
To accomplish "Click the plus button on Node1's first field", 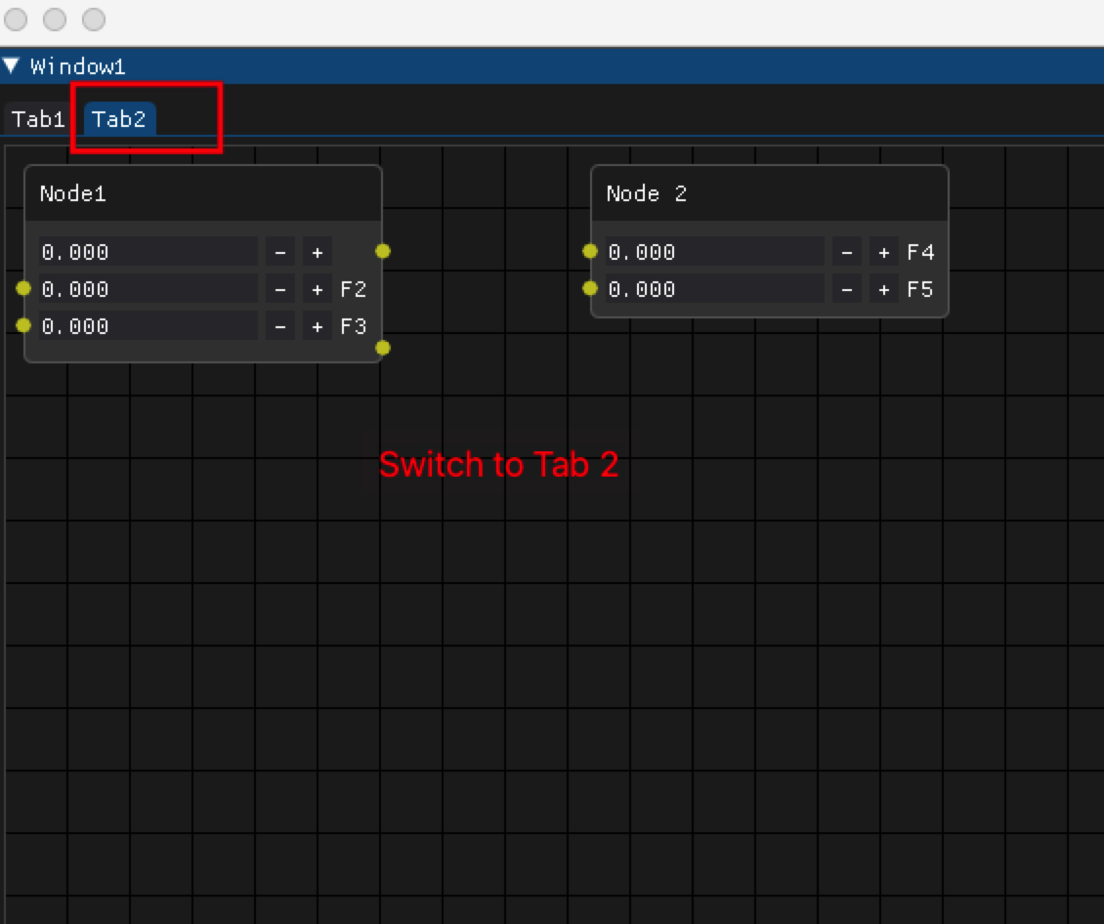I will tap(316, 251).
